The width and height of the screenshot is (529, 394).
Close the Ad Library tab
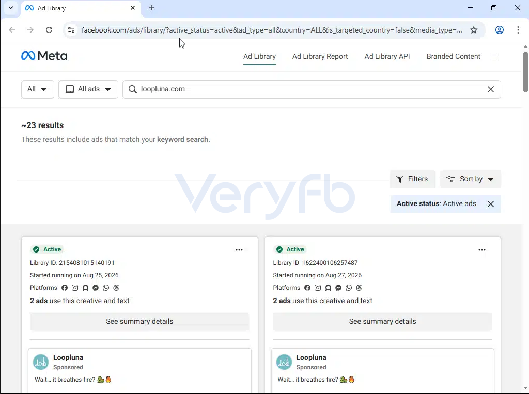point(133,8)
